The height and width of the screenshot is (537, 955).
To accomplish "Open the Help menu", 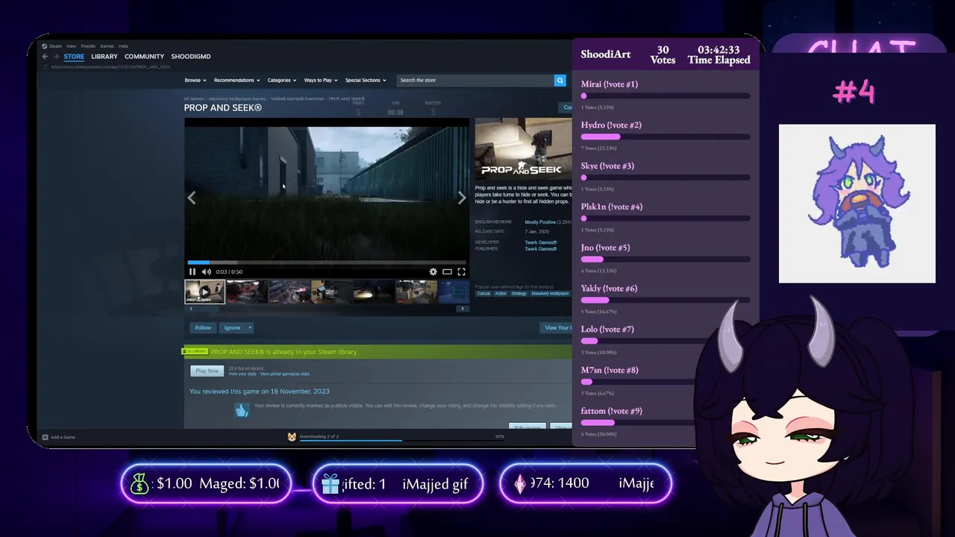I will [124, 46].
